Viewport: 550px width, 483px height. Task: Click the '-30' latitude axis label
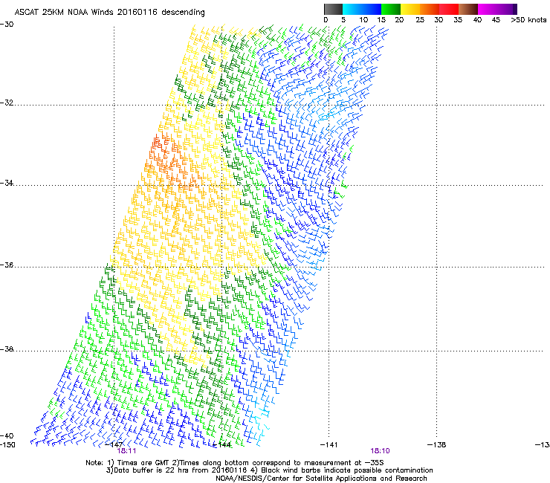pyautogui.click(x=7, y=25)
